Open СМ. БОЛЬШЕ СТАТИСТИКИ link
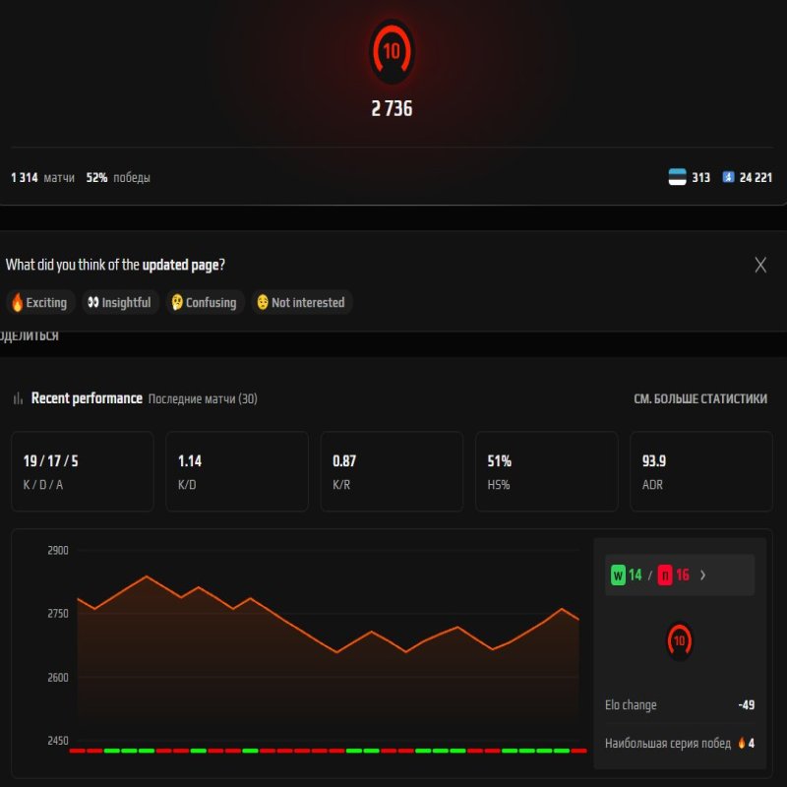This screenshot has height=787, width=787. pos(701,398)
